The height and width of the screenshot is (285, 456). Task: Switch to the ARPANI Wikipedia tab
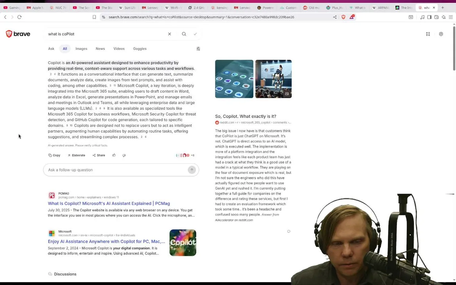[380, 8]
